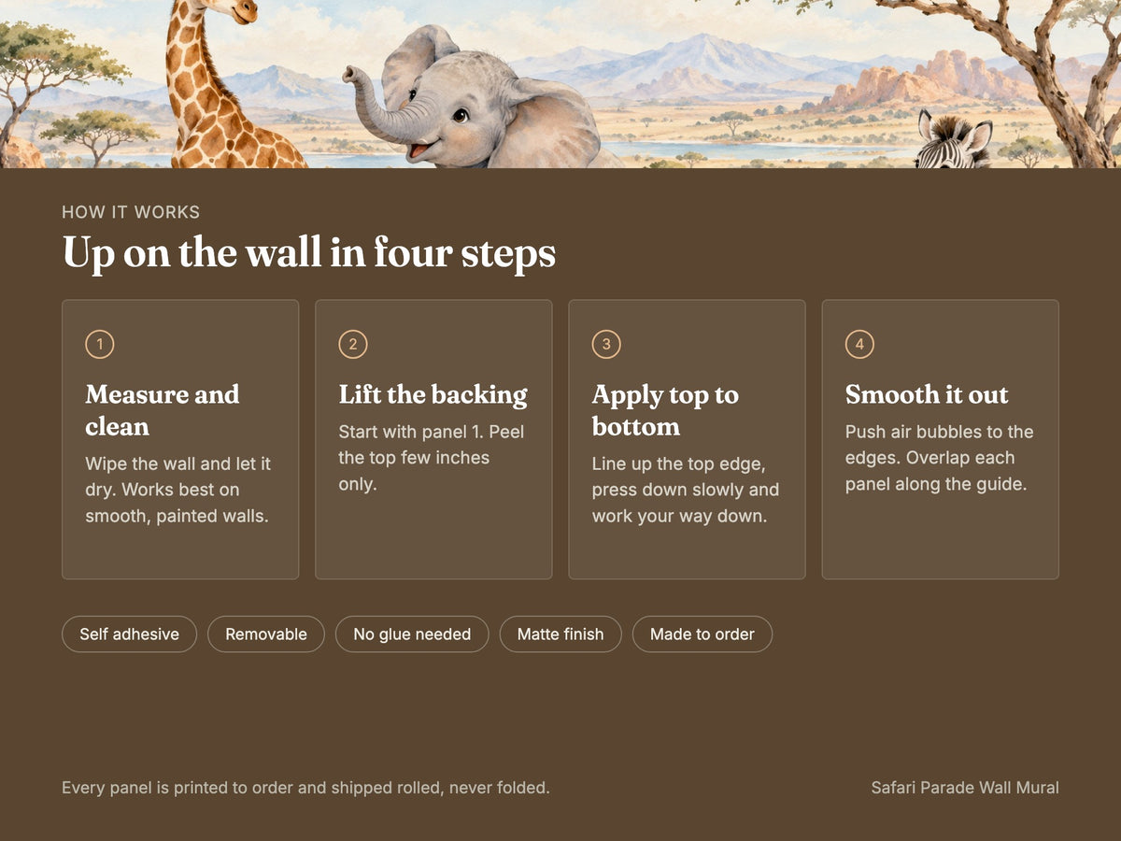Screen dimensions: 1121x841
Task: Select the Apply top to bottom heading
Action: 665,410
